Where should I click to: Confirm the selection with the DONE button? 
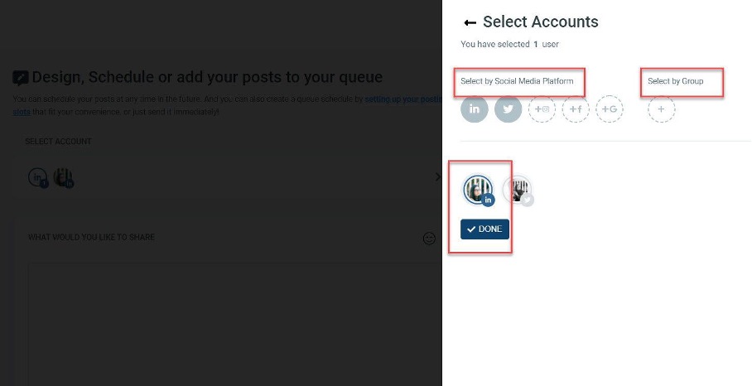point(484,229)
